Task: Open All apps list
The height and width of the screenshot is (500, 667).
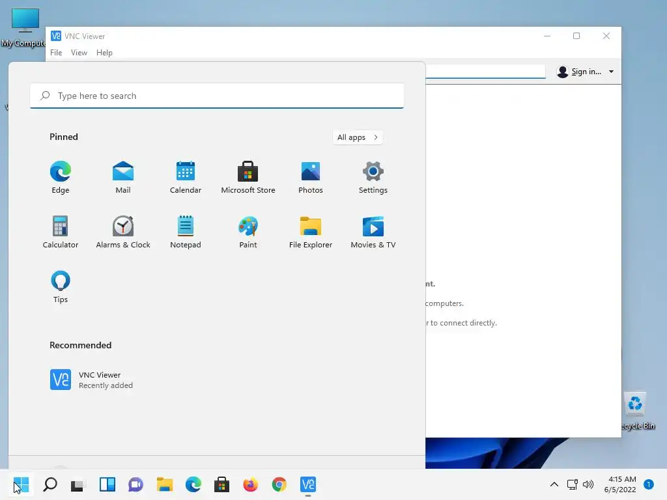Action: (358, 137)
